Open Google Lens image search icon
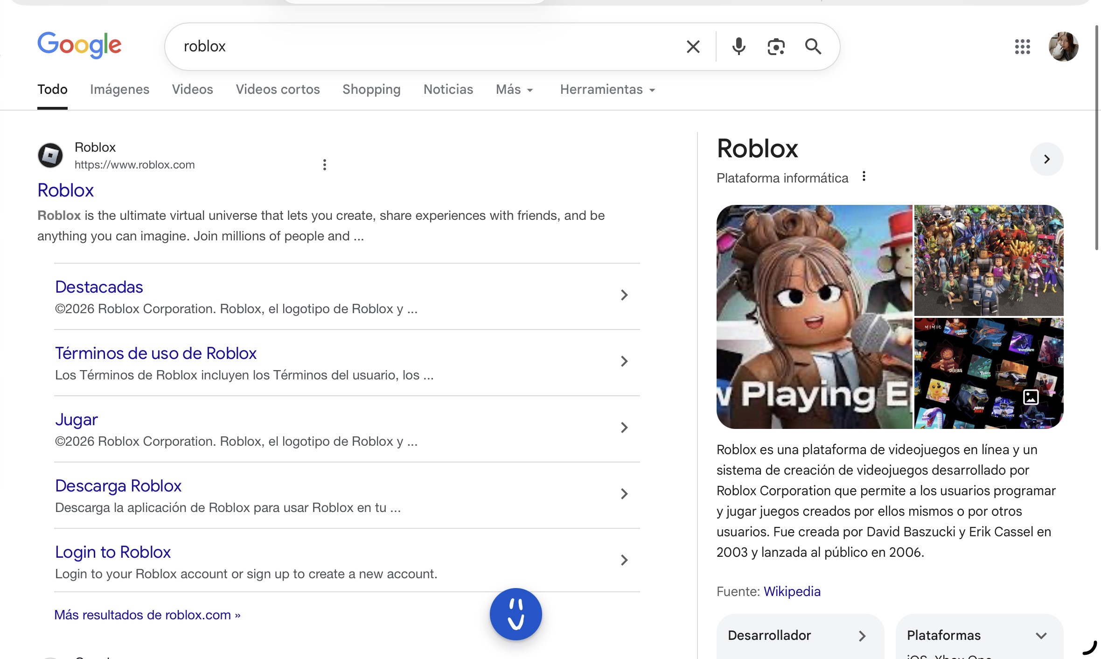 776,47
